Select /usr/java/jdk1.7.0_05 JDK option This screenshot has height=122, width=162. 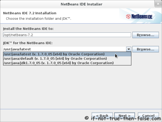click(x=67, y=63)
